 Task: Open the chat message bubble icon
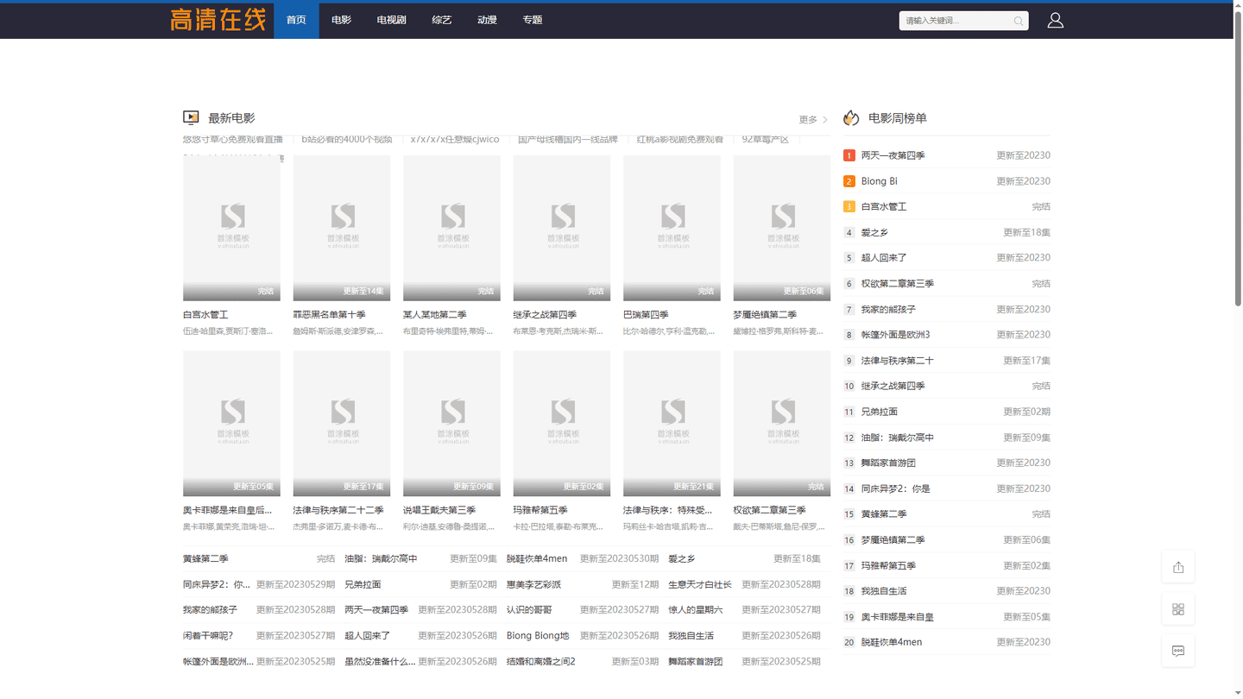pyautogui.click(x=1178, y=651)
